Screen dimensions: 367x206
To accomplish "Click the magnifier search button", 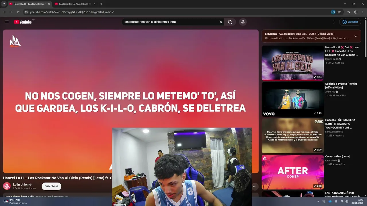I will (230, 22).
